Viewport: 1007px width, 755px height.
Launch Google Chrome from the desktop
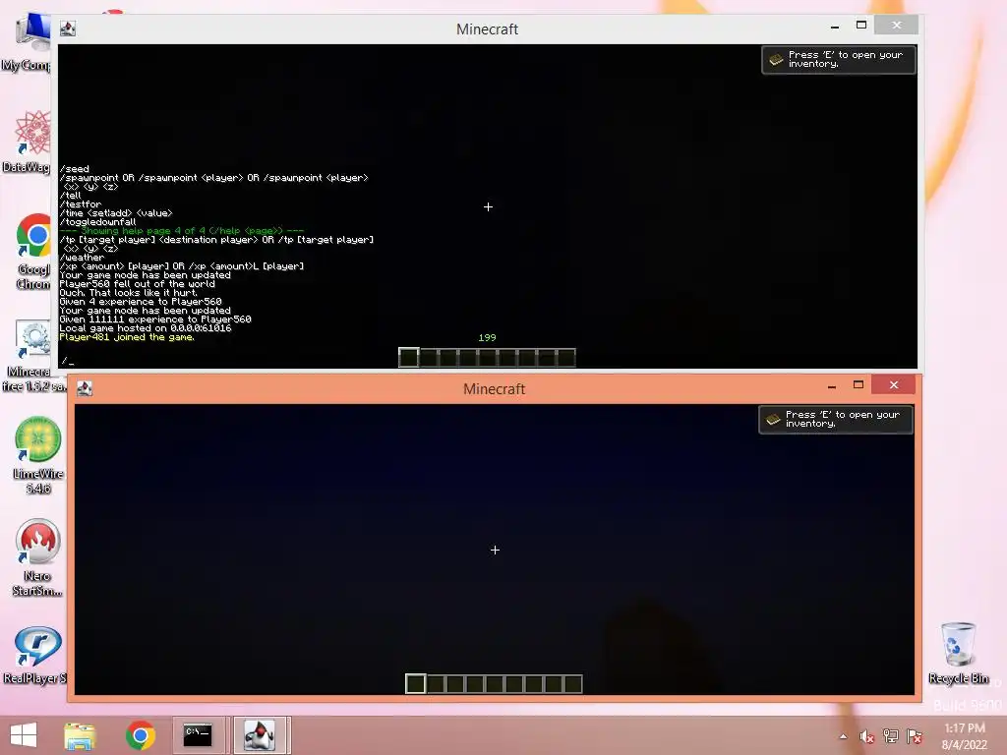(32, 251)
